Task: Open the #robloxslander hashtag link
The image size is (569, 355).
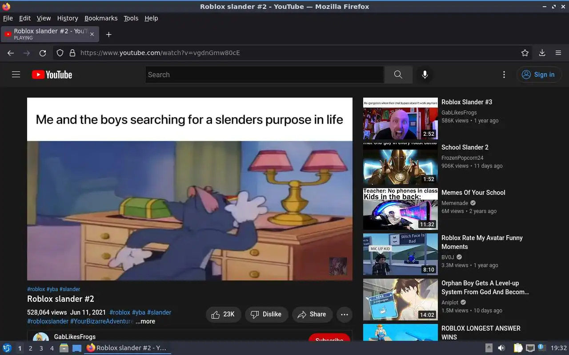Action: click(x=48, y=321)
